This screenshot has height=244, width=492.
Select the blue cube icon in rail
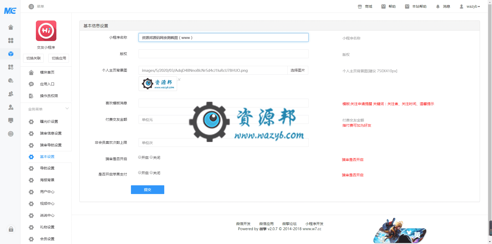click(11, 54)
